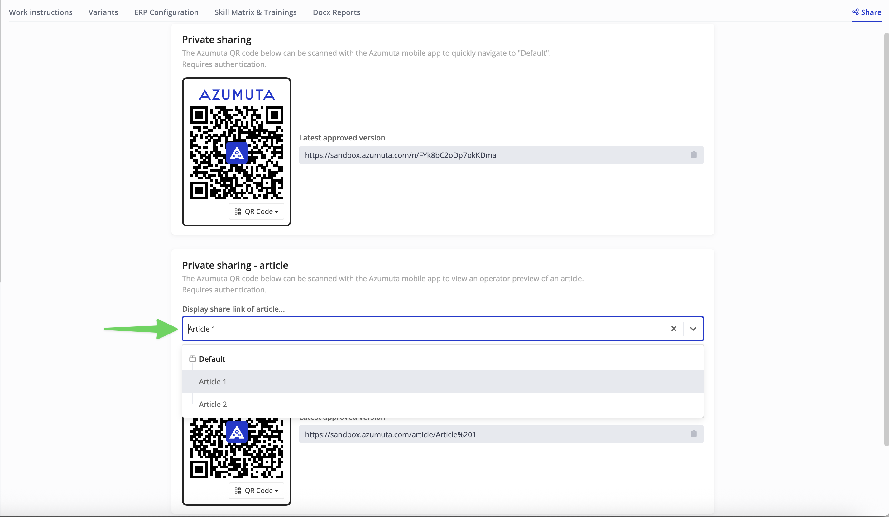Open the QR Code menu under article sharing

[x=257, y=491]
